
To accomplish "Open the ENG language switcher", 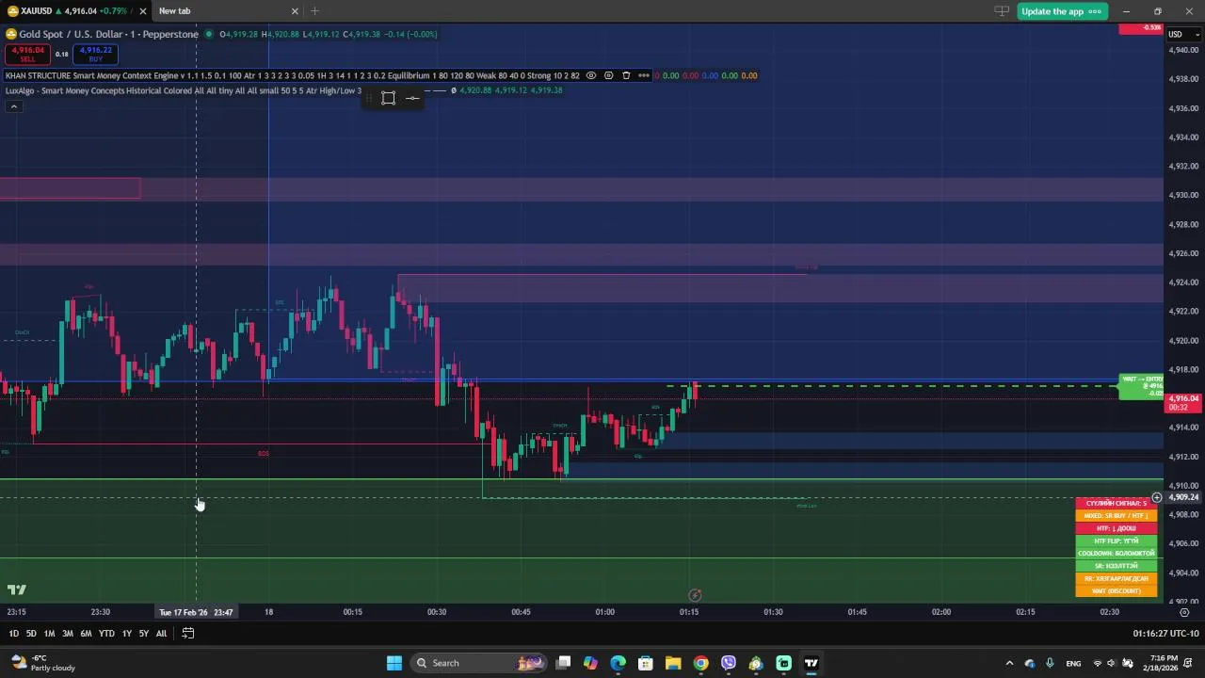I will [x=1073, y=663].
